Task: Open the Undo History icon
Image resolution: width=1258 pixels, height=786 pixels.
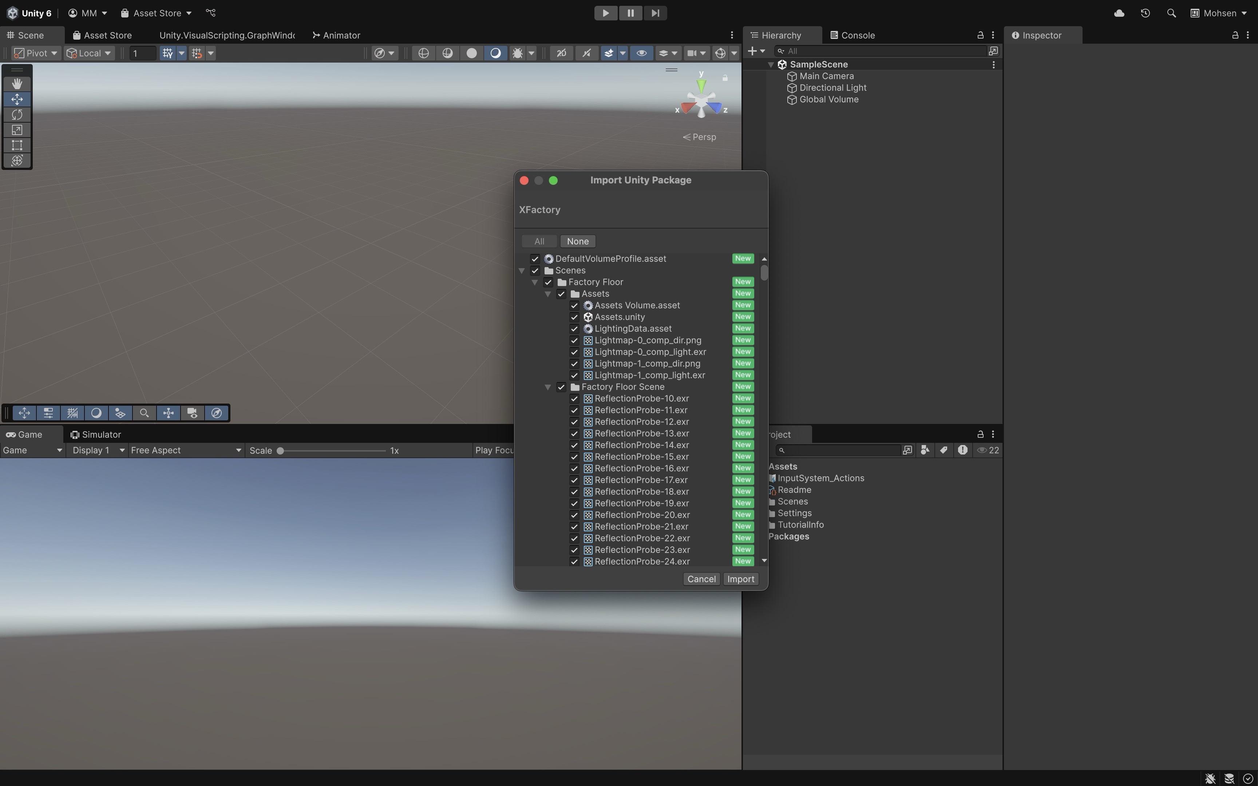Action: click(1145, 13)
